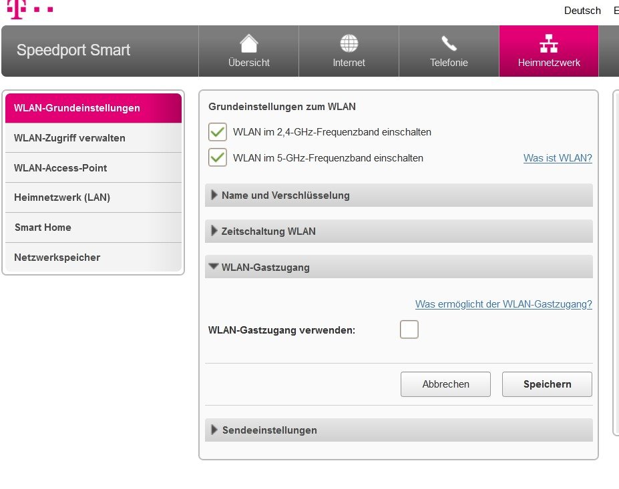Open 'Was ermöglicht der WLAN-Gastzugang?' link
The width and height of the screenshot is (619, 489).
tap(503, 304)
